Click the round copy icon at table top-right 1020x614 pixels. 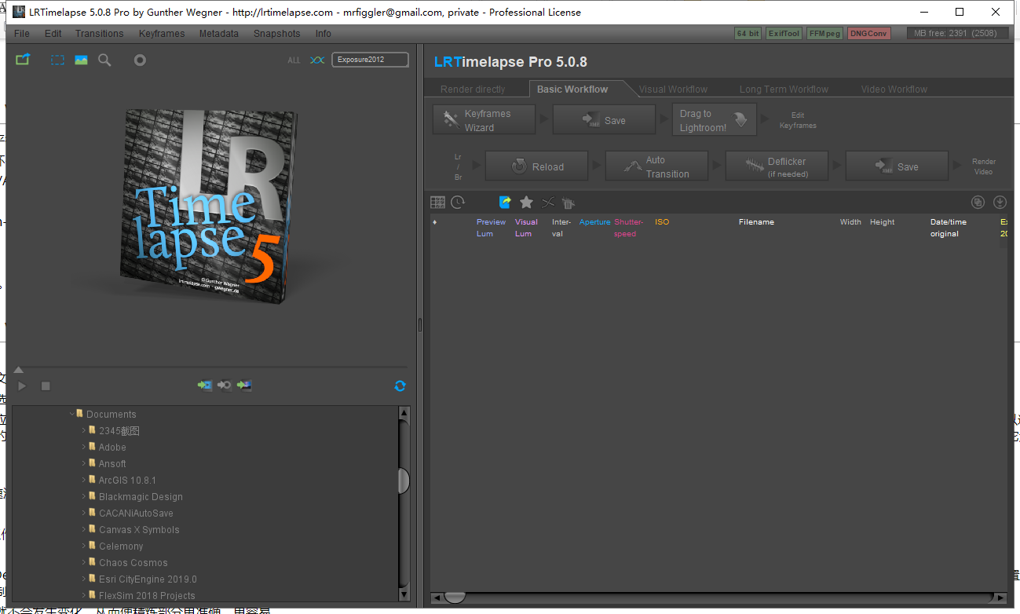[x=978, y=202]
